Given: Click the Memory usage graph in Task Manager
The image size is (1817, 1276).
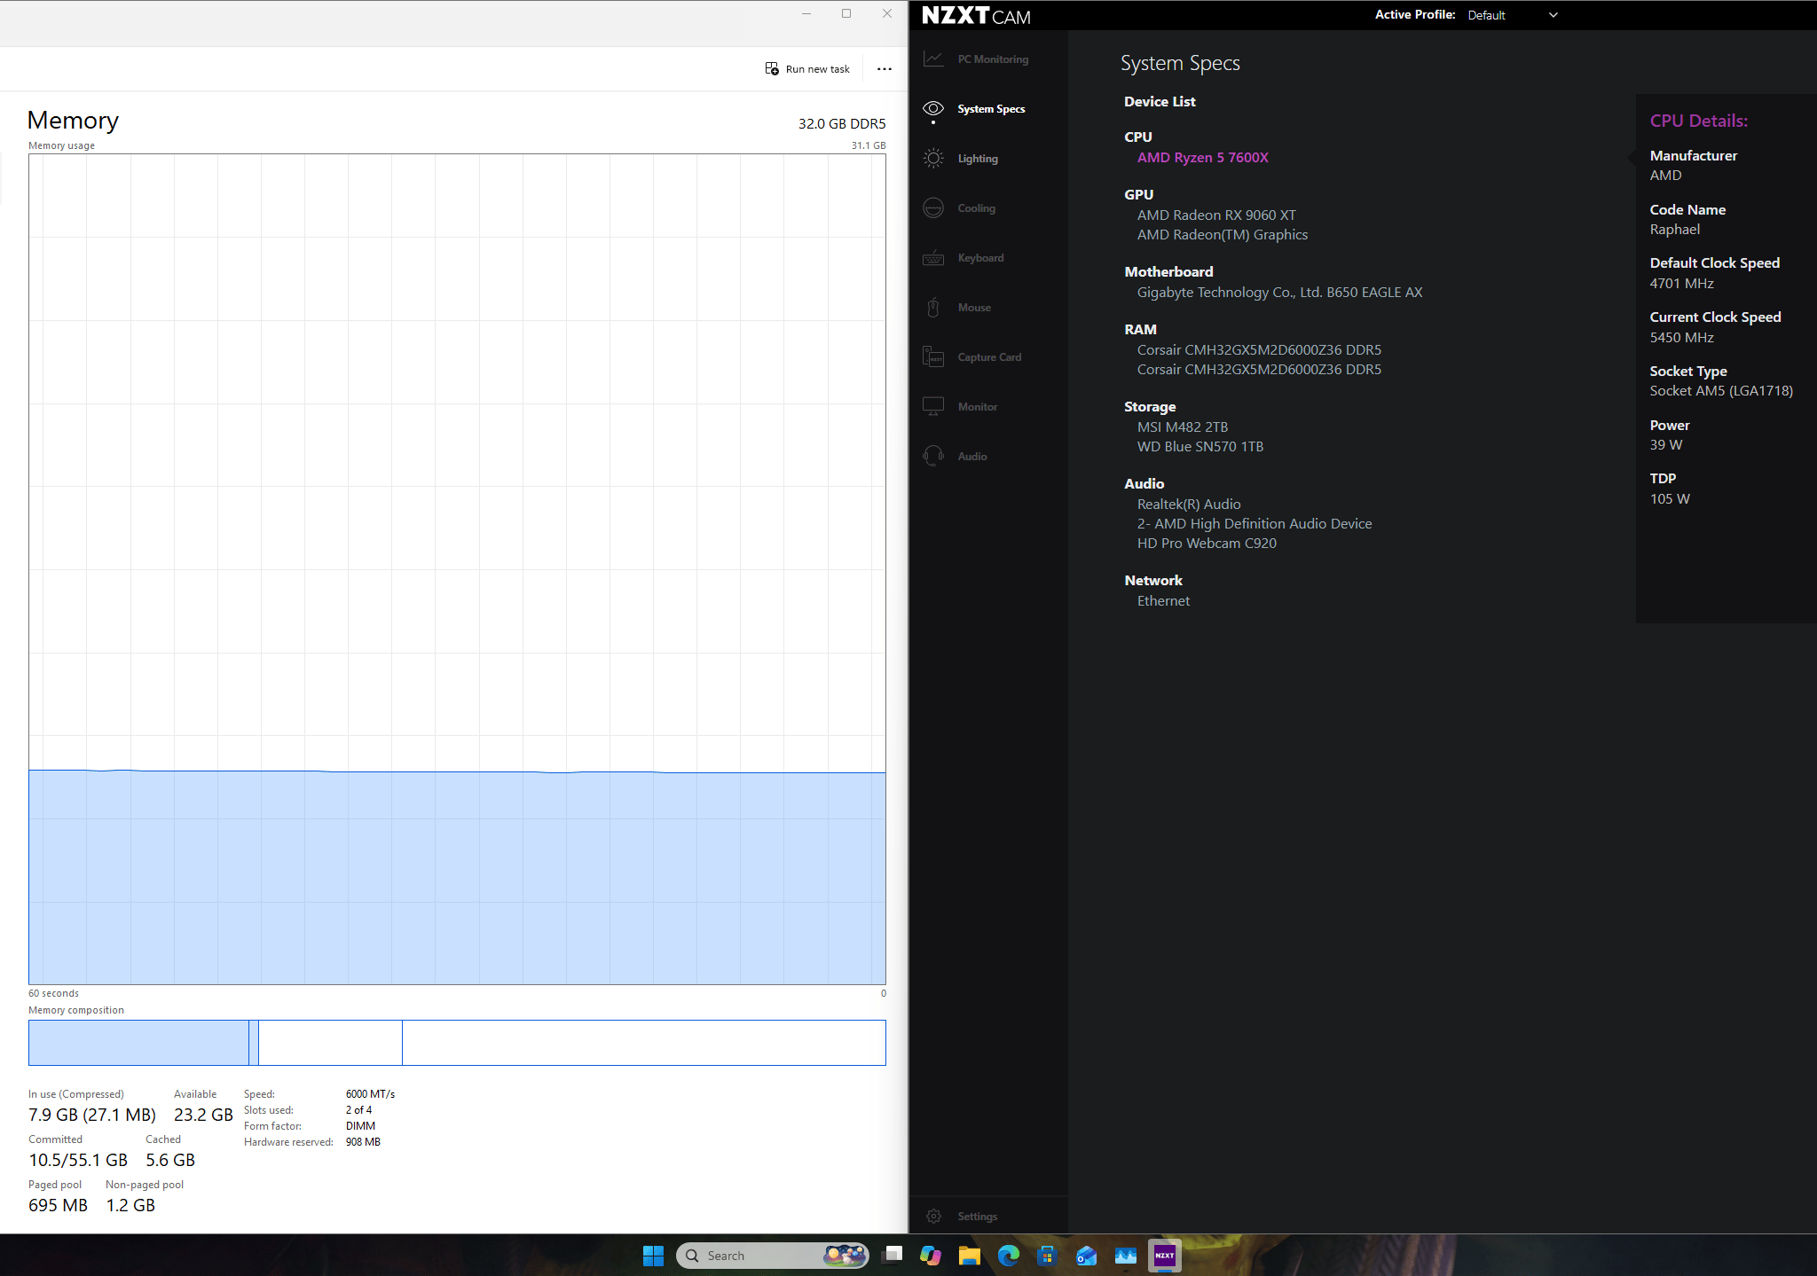Looking at the screenshot, I should tap(457, 569).
